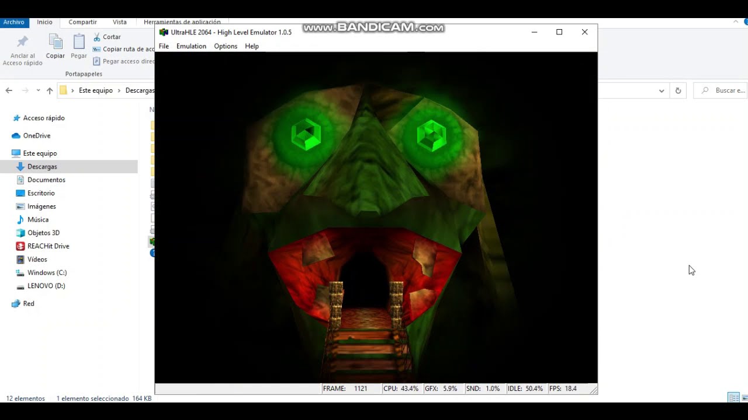The image size is (748, 420).
Task: Click the 12 elementos status text
Action: pos(26,398)
